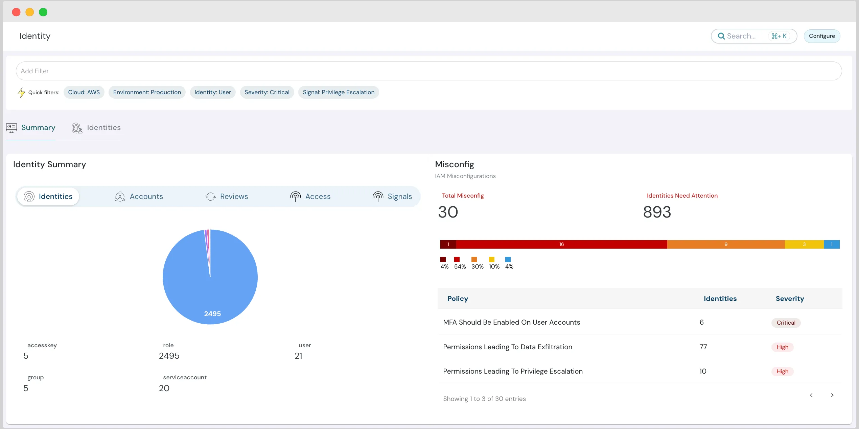Click the search magnifier icon
This screenshot has width=859, height=429.
pos(721,36)
